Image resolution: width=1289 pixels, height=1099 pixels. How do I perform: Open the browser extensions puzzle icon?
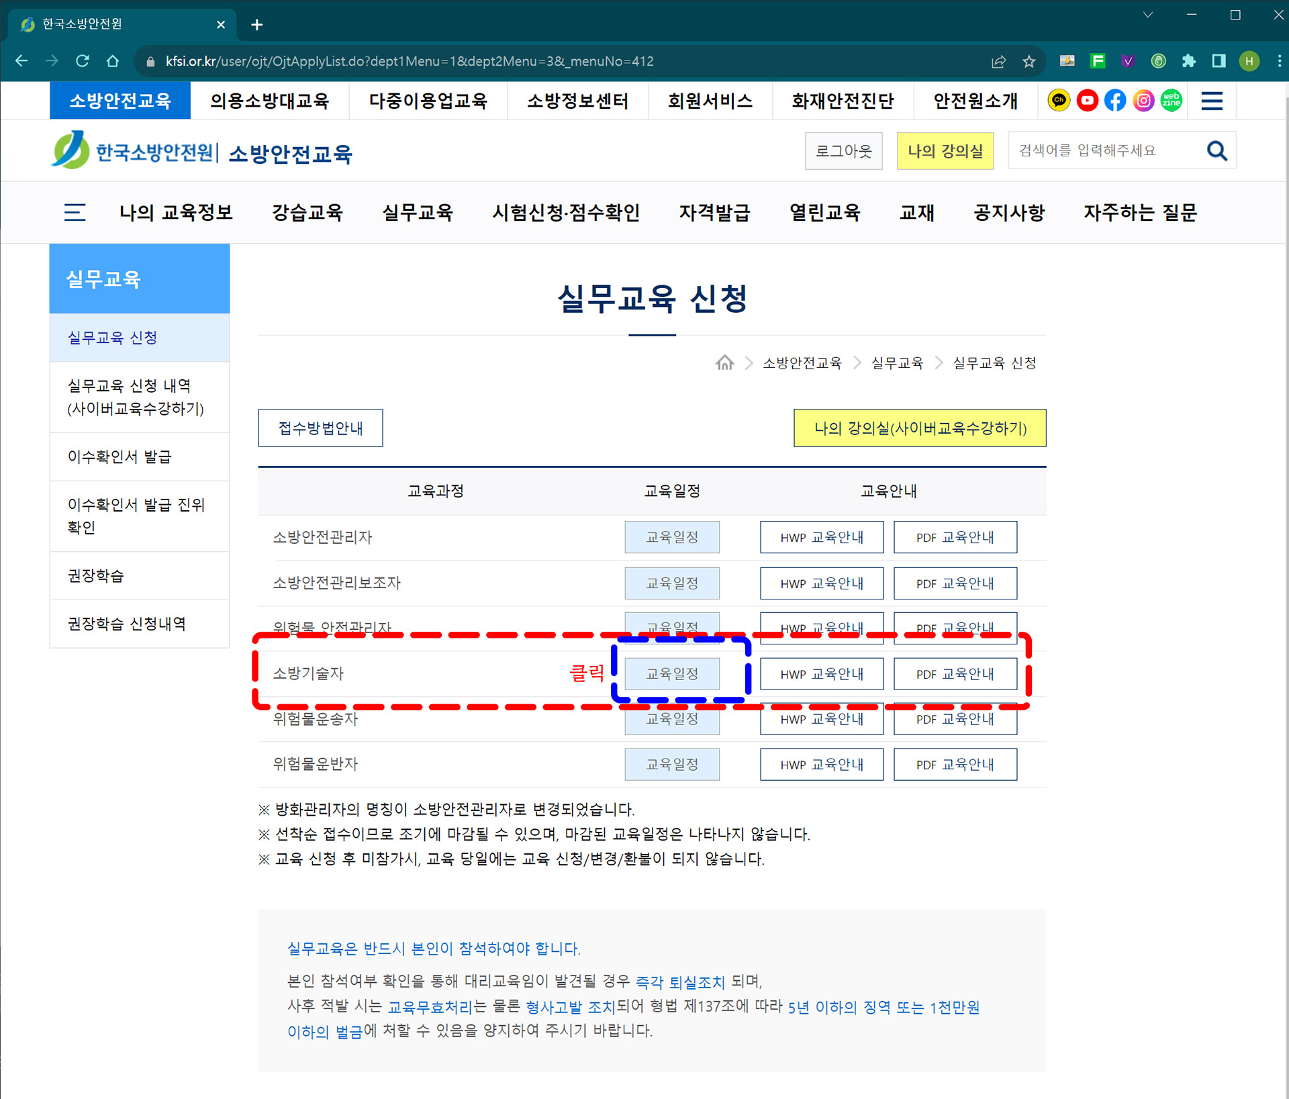point(1188,61)
